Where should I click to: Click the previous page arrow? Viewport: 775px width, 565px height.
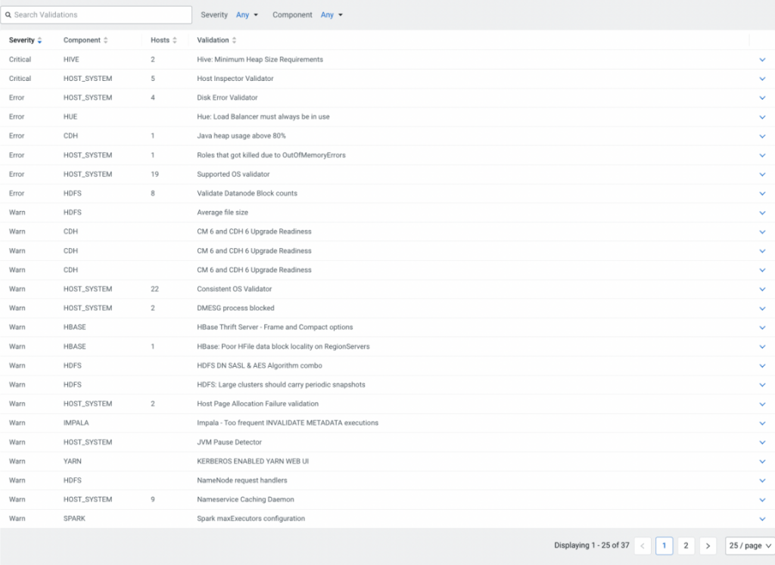643,545
